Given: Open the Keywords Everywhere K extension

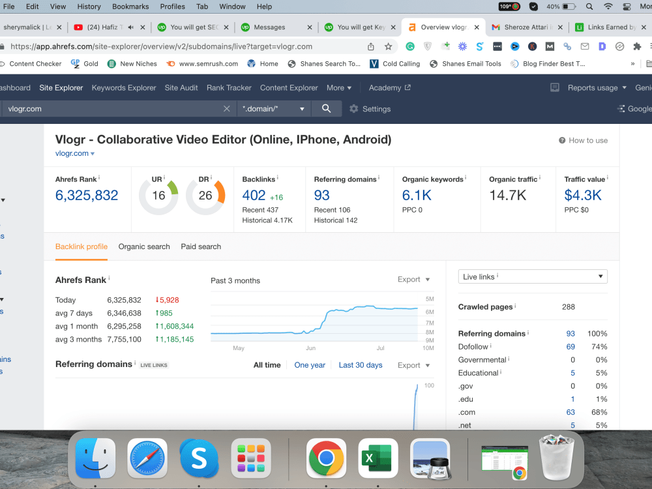Looking at the screenshot, I should coord(532,46).
